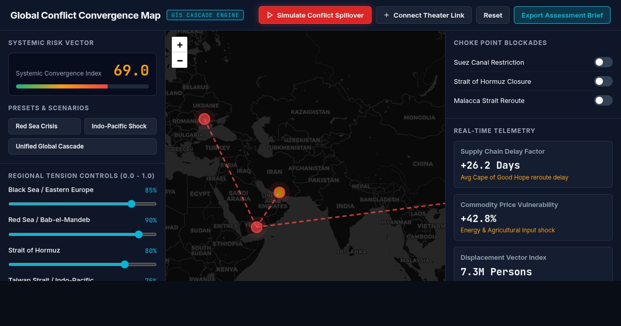
Task: Adjust Strait of Hormuz tension slider
Action: tap(82, 264)
